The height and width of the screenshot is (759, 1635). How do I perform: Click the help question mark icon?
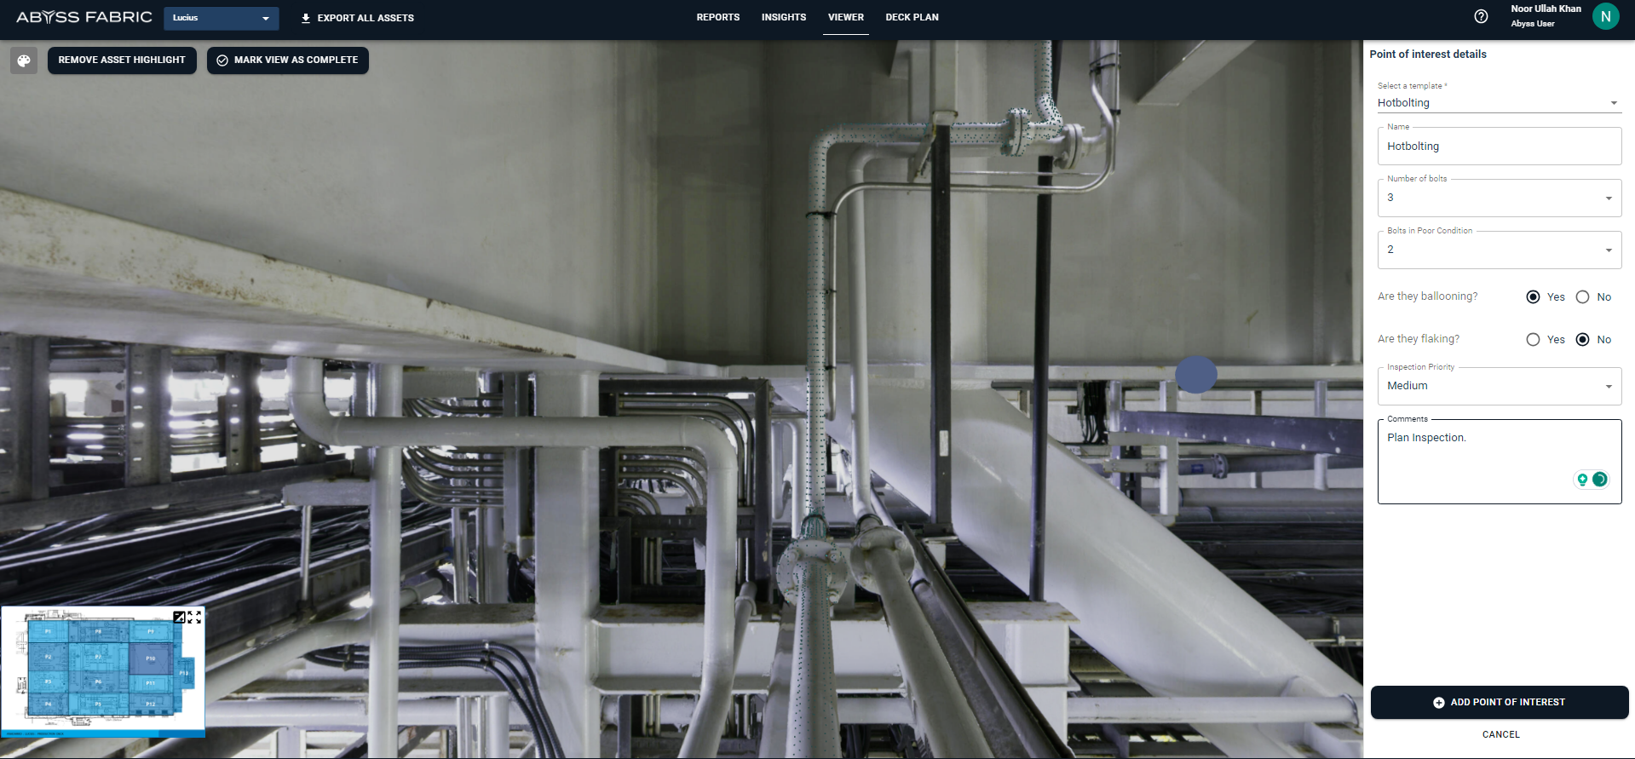(x=1481, y=16)
